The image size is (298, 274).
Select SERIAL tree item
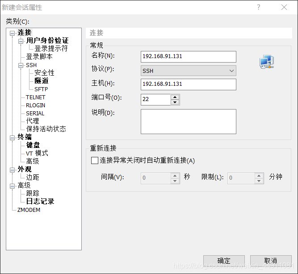tap(35, 114)
